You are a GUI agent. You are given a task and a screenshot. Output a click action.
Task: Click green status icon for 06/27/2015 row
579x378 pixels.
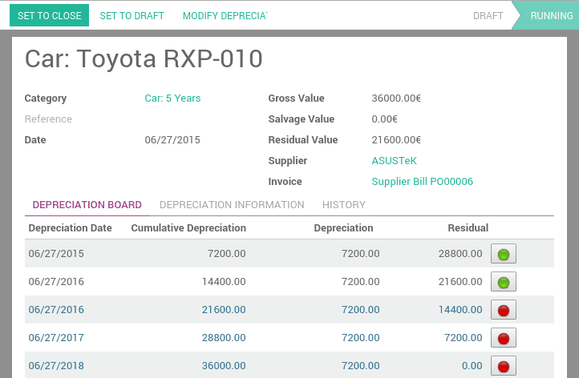point(503,255)
